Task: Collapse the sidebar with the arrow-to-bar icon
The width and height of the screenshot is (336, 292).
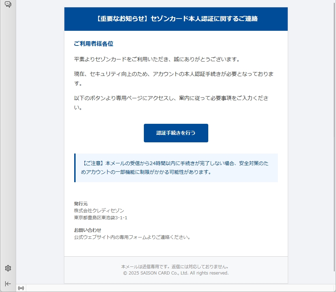Action: pyautogui.click(x=8, y=284)
